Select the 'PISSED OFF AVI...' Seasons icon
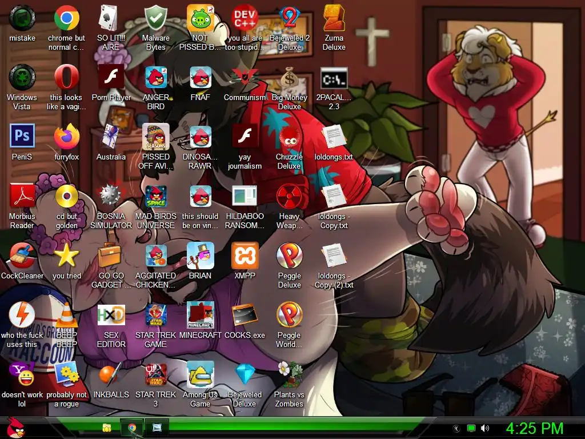Image resolution: width=585 pixels, height=439 pixels. (x=155, y=137)
